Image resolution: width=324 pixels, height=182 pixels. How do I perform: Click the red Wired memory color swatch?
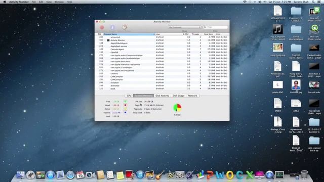coord(125,105)
